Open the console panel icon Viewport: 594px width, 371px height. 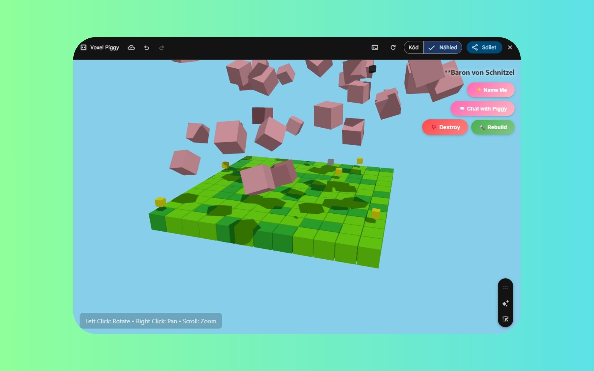tap(375, 47)
